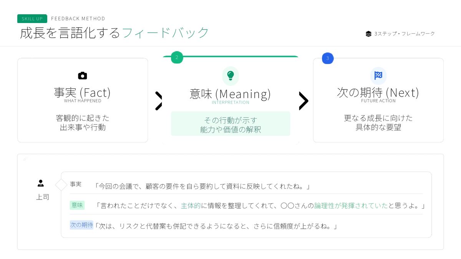This screenshot has height=259, width=461.
Task: Click the diamond shape next to the 事実 row
Action: 61,185
